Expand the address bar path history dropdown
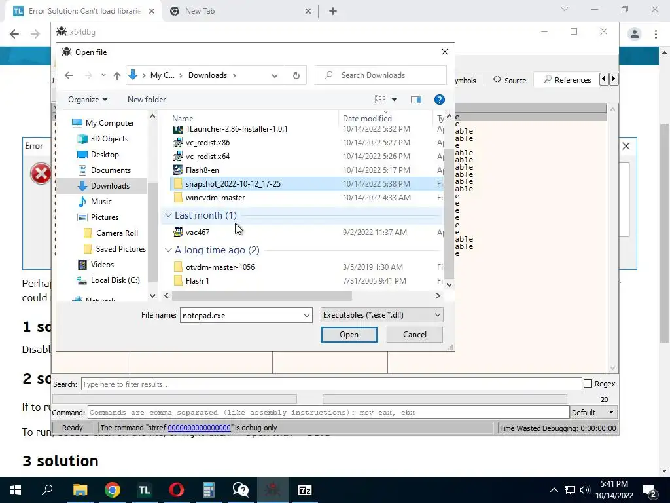 [x=275, y=76]
